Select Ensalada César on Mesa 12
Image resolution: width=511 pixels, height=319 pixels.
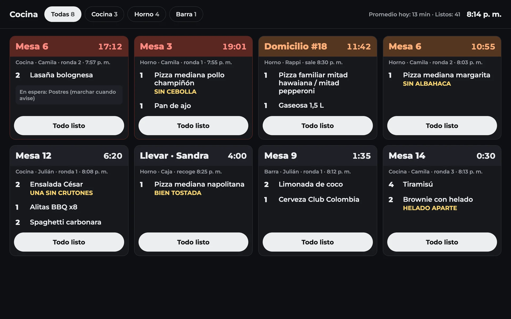[69, 188]
